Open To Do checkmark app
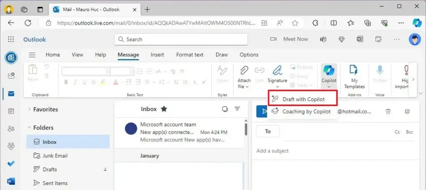 [x=11, y=164]
